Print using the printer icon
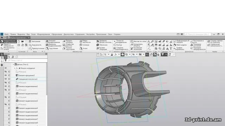225x126 pixels. point(19,45)
